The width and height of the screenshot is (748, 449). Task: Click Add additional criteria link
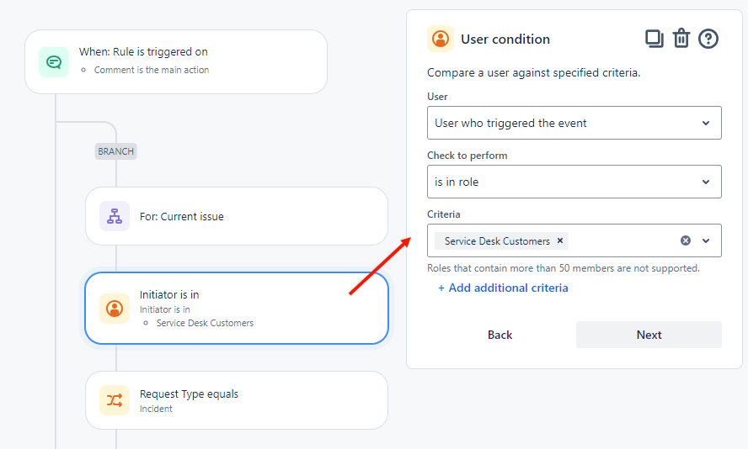[x=503, y=288]
